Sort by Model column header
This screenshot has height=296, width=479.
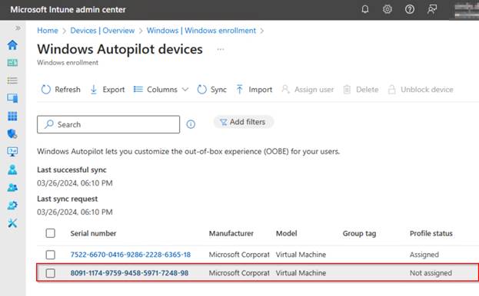tap(287, 234)
